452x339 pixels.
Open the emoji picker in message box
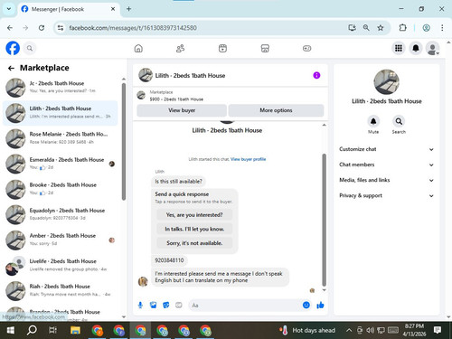pos(306,305)
